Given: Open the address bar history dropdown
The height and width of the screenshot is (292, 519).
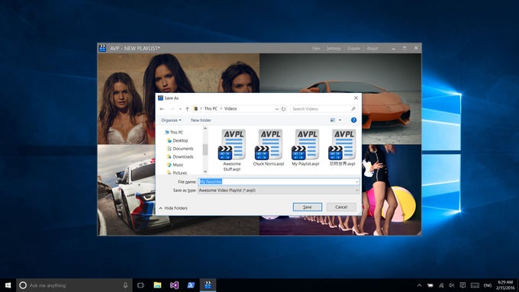Looking at the screenshot, I should 277,109.
